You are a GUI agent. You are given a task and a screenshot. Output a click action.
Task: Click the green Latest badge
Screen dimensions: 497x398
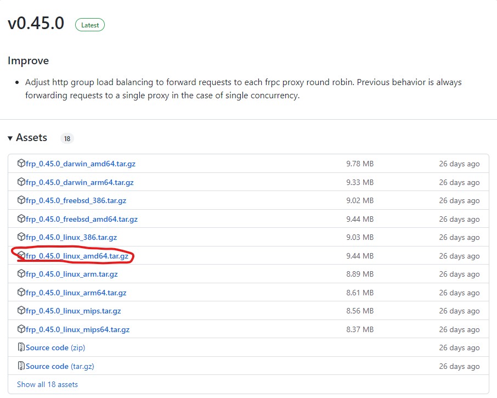[x=90, y=25]
